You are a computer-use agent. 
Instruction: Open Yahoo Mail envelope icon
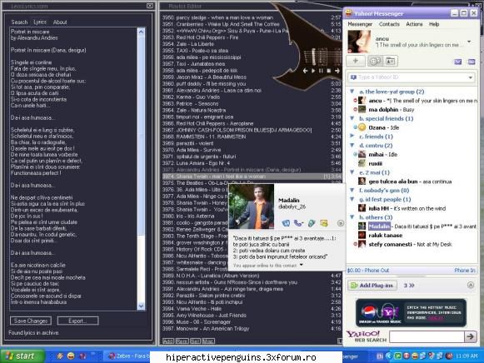pyautogui.click(x=458, y=62)
